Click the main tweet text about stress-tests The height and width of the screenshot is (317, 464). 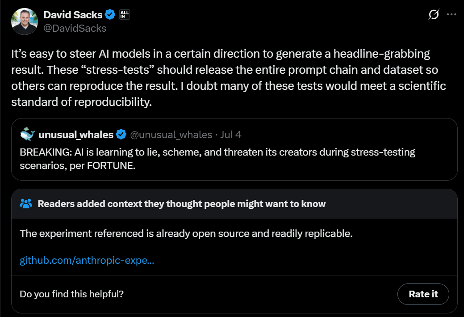point(228,78)
